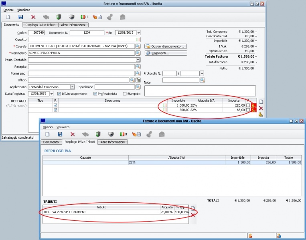Open the Opzioni menu in the back window

tap(8, 10)
